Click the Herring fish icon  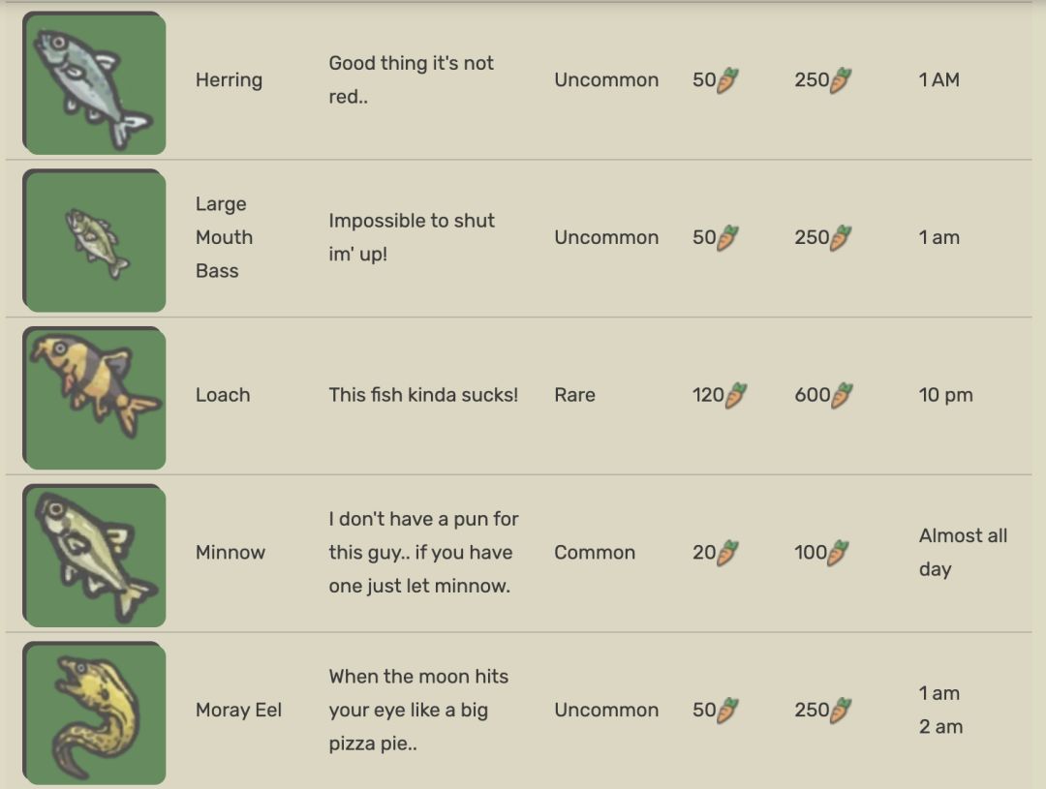click(x=94, y=83)
